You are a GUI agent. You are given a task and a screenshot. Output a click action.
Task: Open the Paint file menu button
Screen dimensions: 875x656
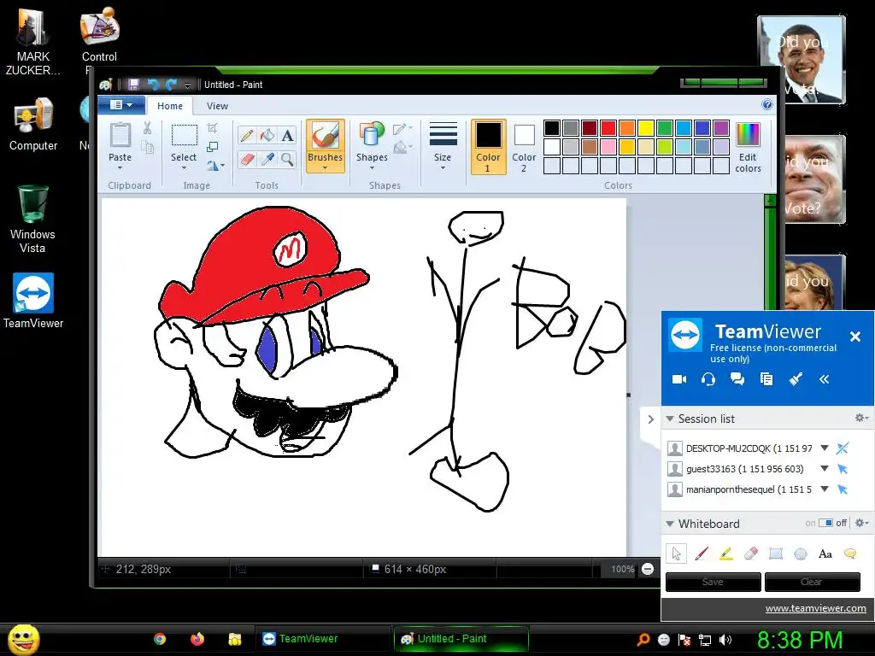(121, 105)
